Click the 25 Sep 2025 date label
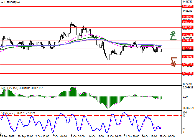Screen dimensions: 194x139 (7, 136)
